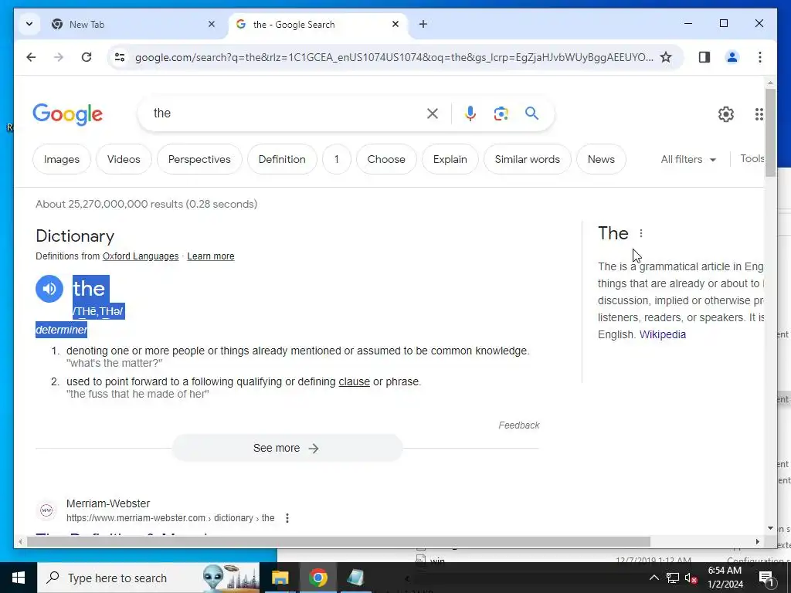Expand dictionary with See more
Viewport: 791px width, 593px height.
click(287, 449)
